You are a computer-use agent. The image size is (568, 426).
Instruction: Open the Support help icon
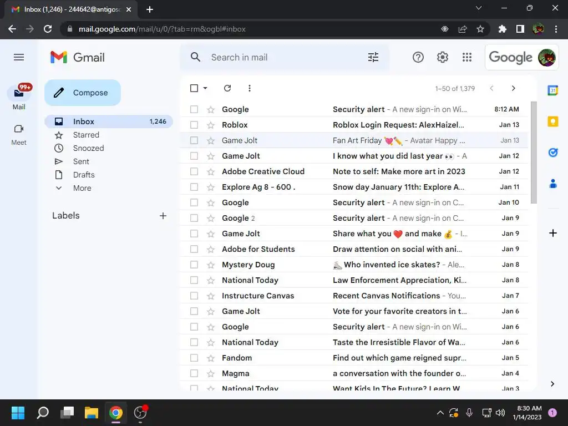(x=418, y=57)
